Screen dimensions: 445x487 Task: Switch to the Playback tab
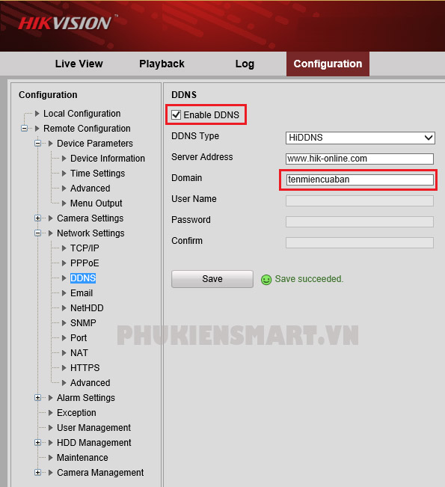(162, 64)
